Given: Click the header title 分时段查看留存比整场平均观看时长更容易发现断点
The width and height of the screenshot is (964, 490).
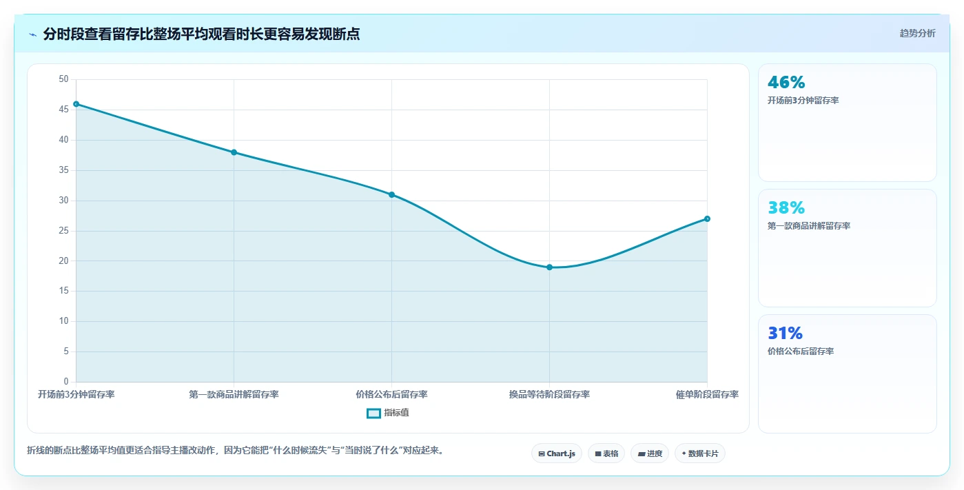Looking at the screenshot, I should tap(201, 34).
